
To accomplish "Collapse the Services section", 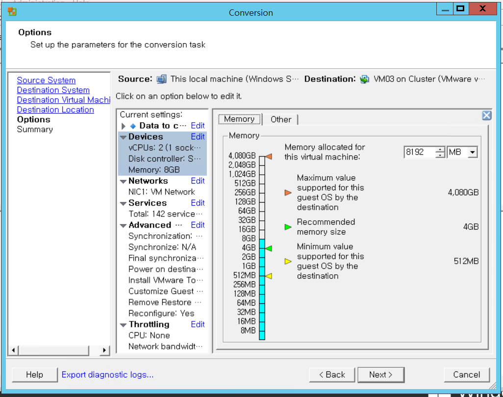I will 123,204.
